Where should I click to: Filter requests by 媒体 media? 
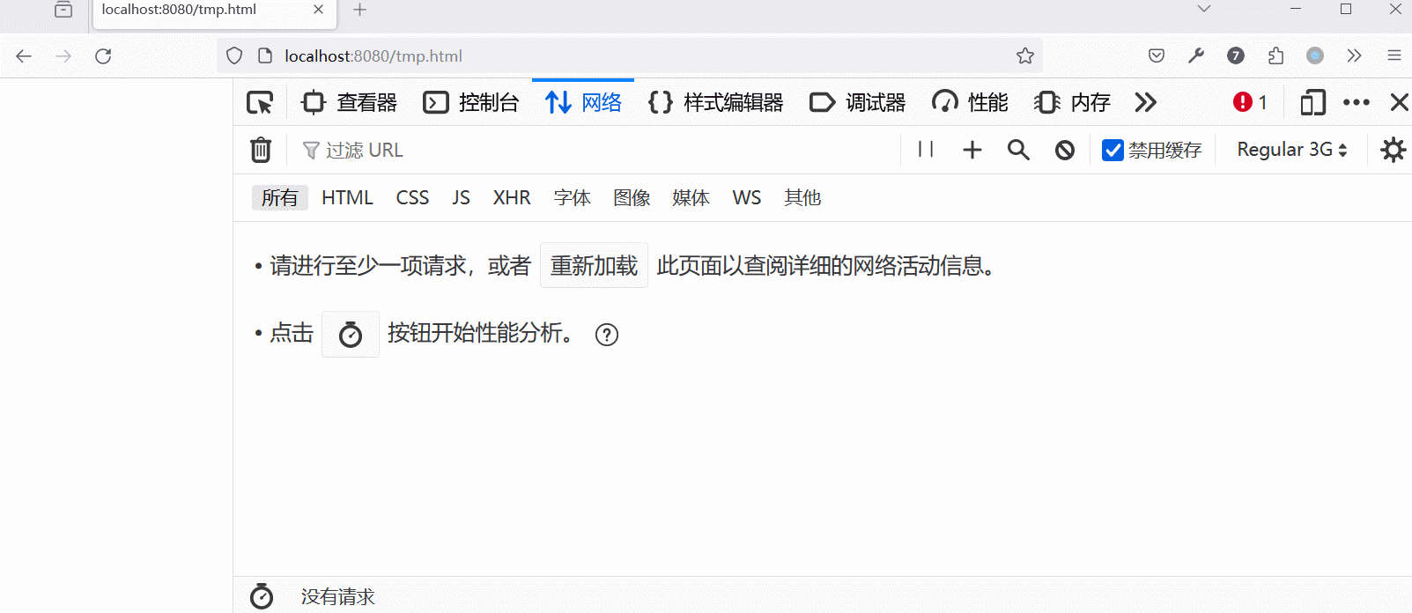691,198
